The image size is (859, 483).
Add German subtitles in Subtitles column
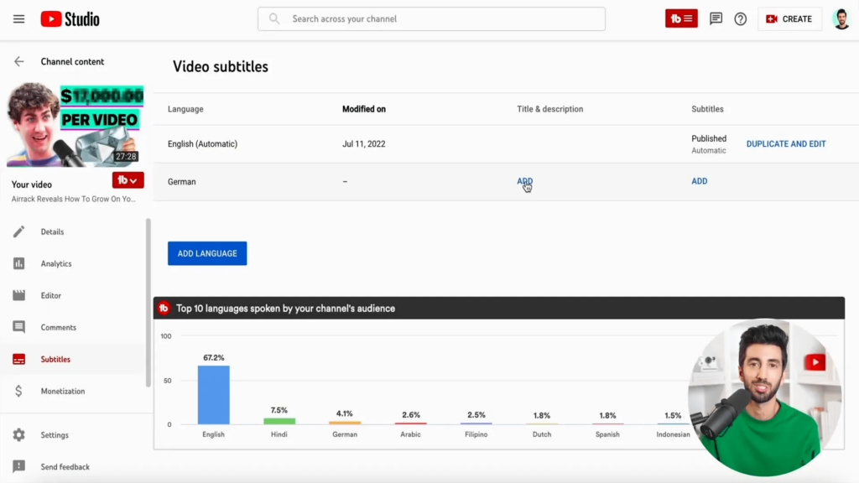click(x=699, y=181)
